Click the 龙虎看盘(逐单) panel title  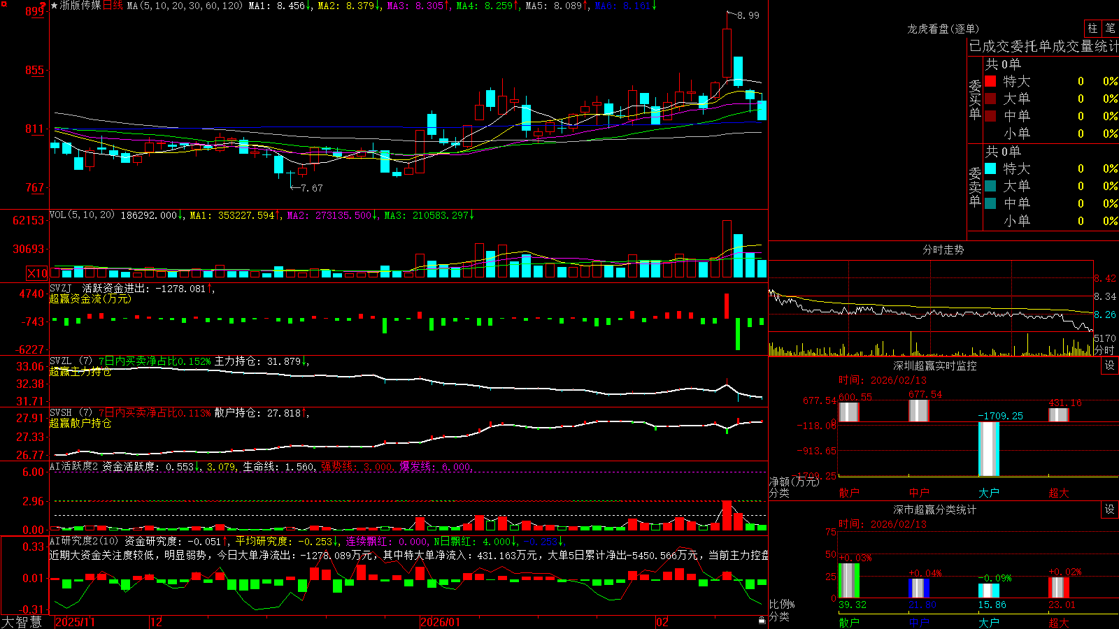[943, 29]
